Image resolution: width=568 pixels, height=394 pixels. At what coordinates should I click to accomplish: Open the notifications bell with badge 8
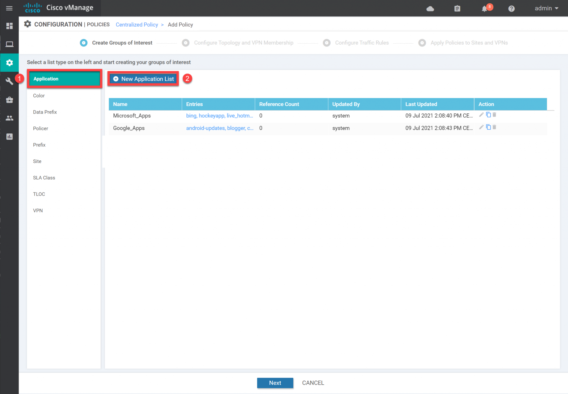pos(484,9)
